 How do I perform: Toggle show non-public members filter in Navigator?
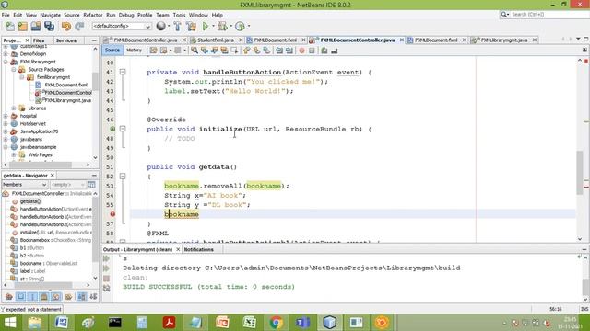coord(44,297)
